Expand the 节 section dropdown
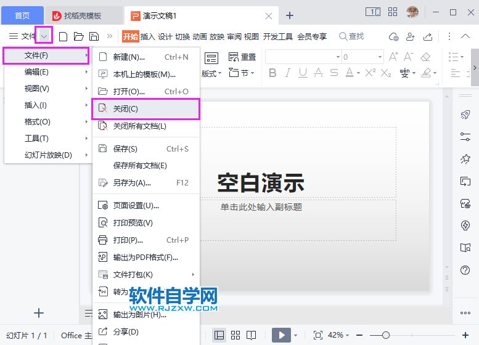This screenshot has height=345, width=479. tap(252, 73)
